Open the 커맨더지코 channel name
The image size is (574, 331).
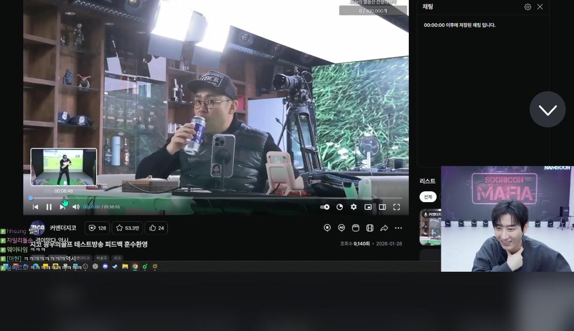[63, 228]
